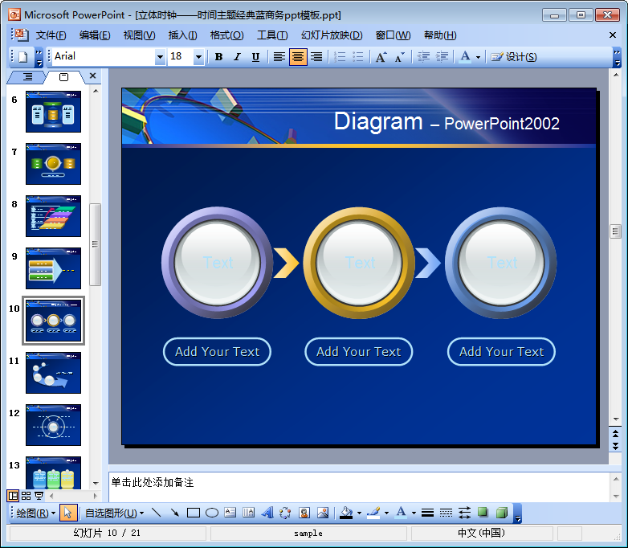Click the Arrow drawing tool
The image size is (628, 548).
point(174,513)
